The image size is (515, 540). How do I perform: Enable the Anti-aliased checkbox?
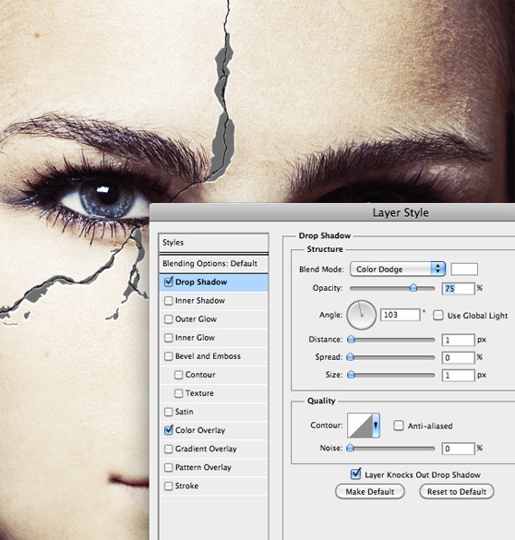coord(399,426)
